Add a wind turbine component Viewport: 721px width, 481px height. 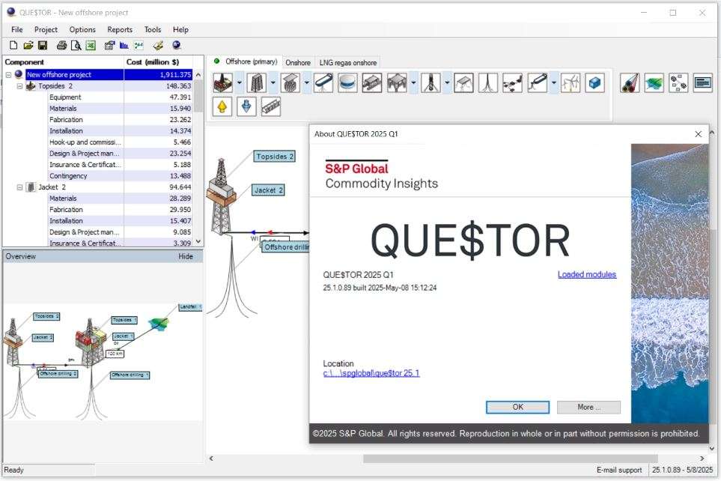571,82
